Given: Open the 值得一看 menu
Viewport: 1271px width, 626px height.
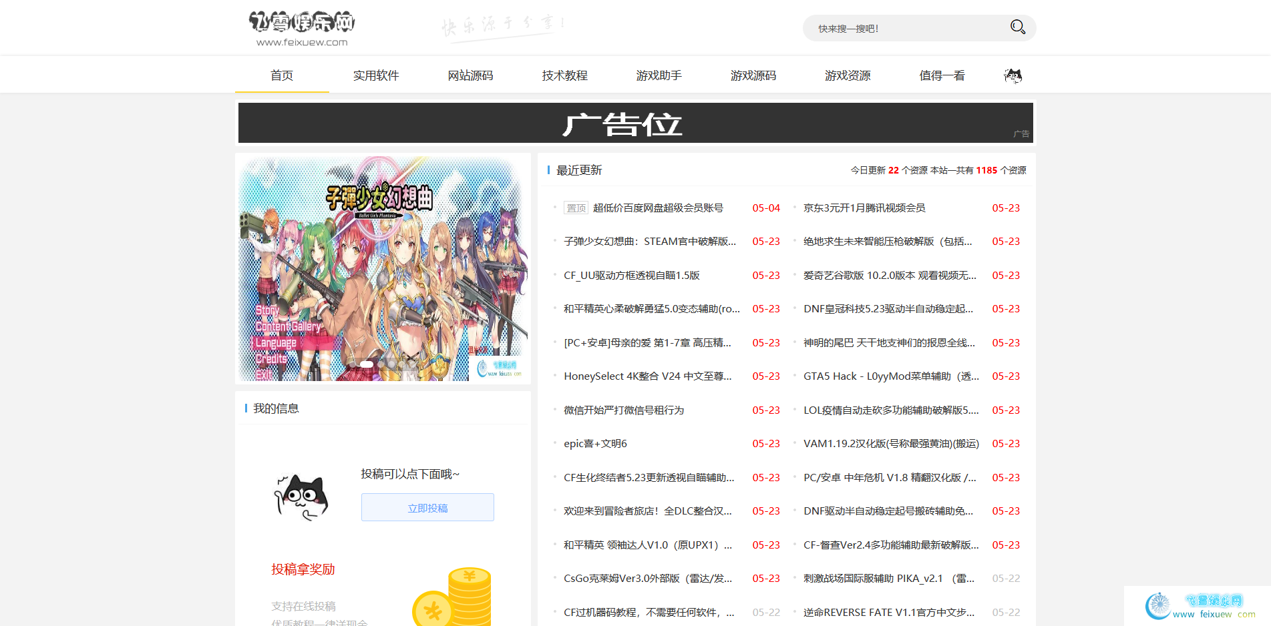Looking at the screenshot, I should pyautogui.click(x=942, y=75).
